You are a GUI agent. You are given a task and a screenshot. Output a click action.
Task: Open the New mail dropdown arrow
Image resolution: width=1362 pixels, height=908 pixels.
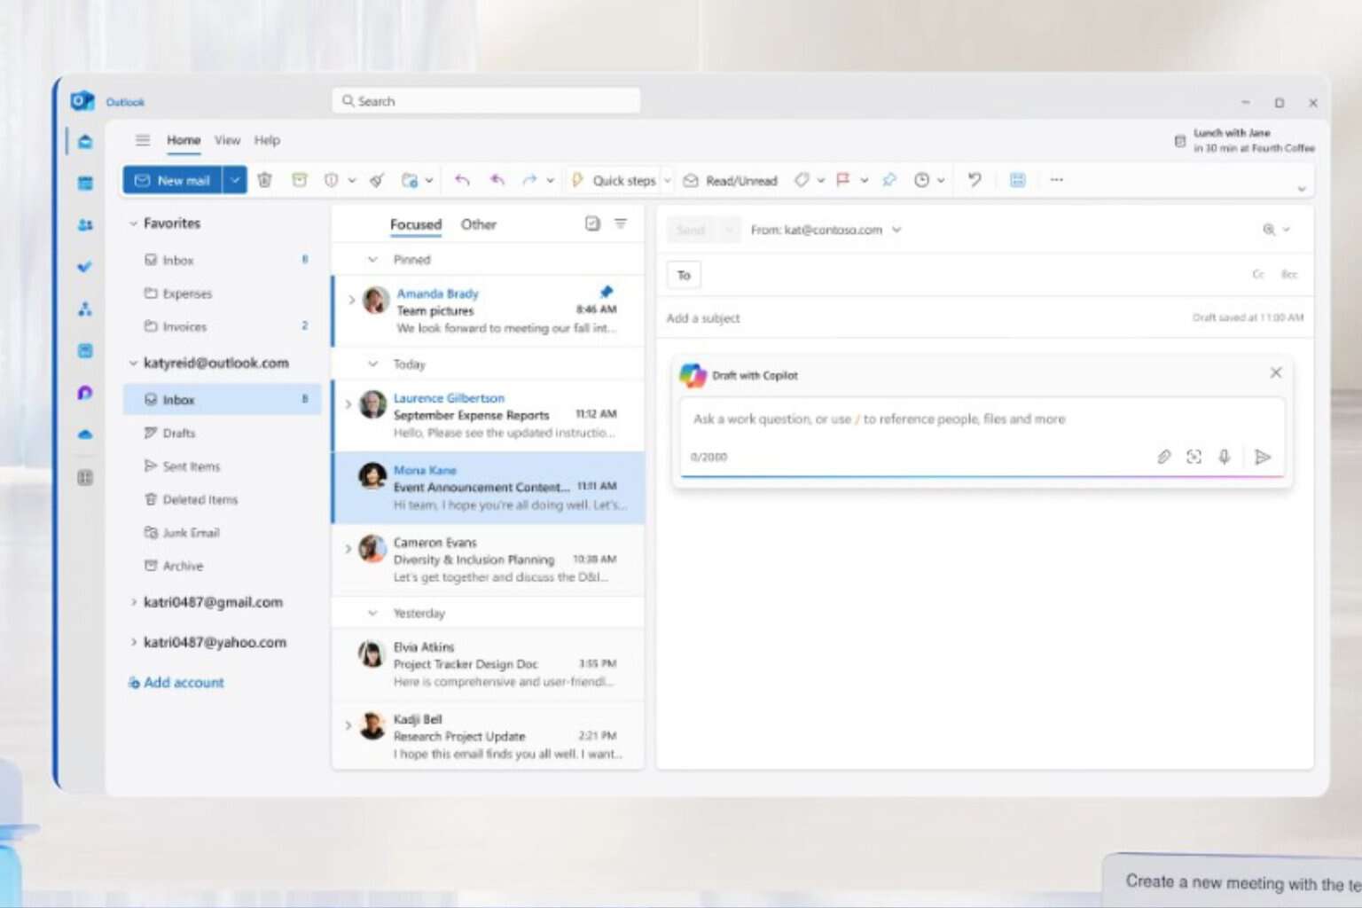(x=235, y=180)
